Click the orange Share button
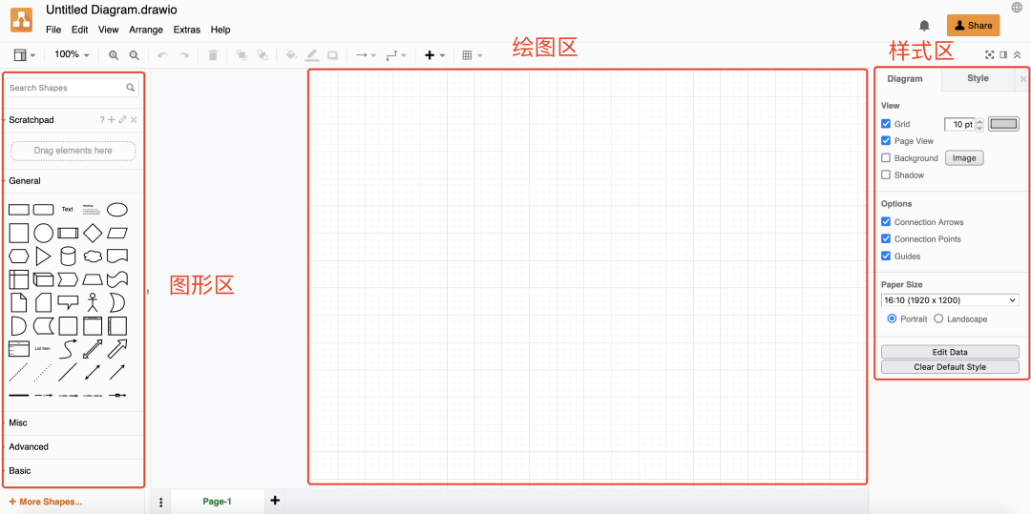 point(973,26)
